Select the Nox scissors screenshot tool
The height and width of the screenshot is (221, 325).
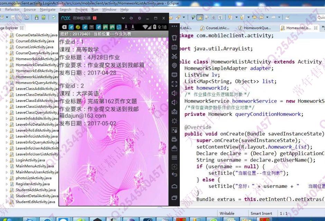(x=174, y=56)
